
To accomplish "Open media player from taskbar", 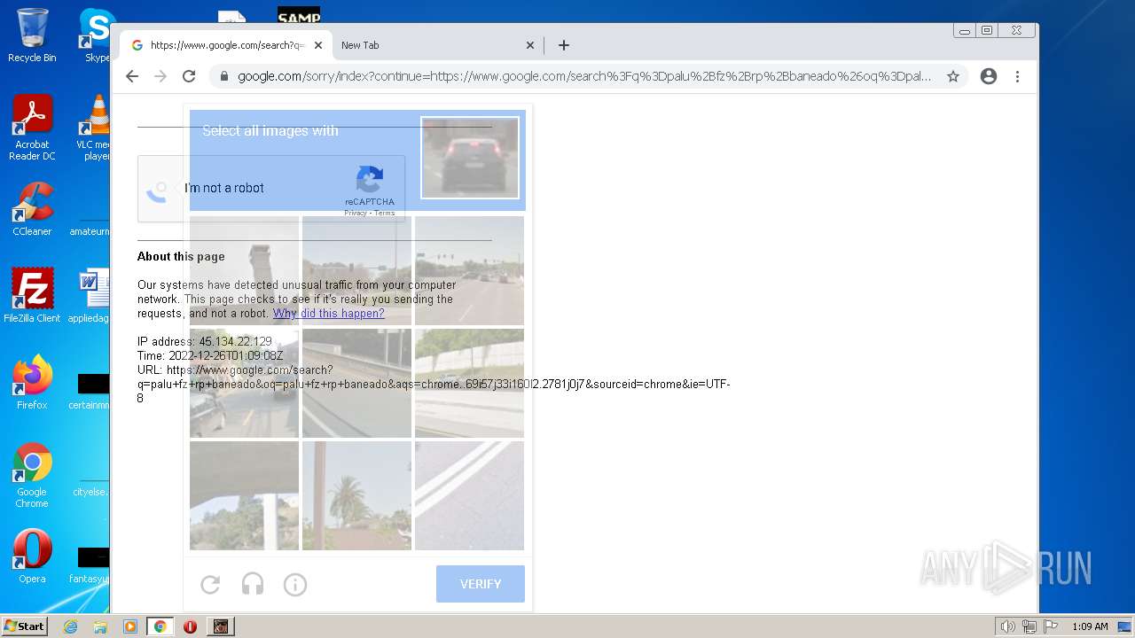I will tap(130, 626).
